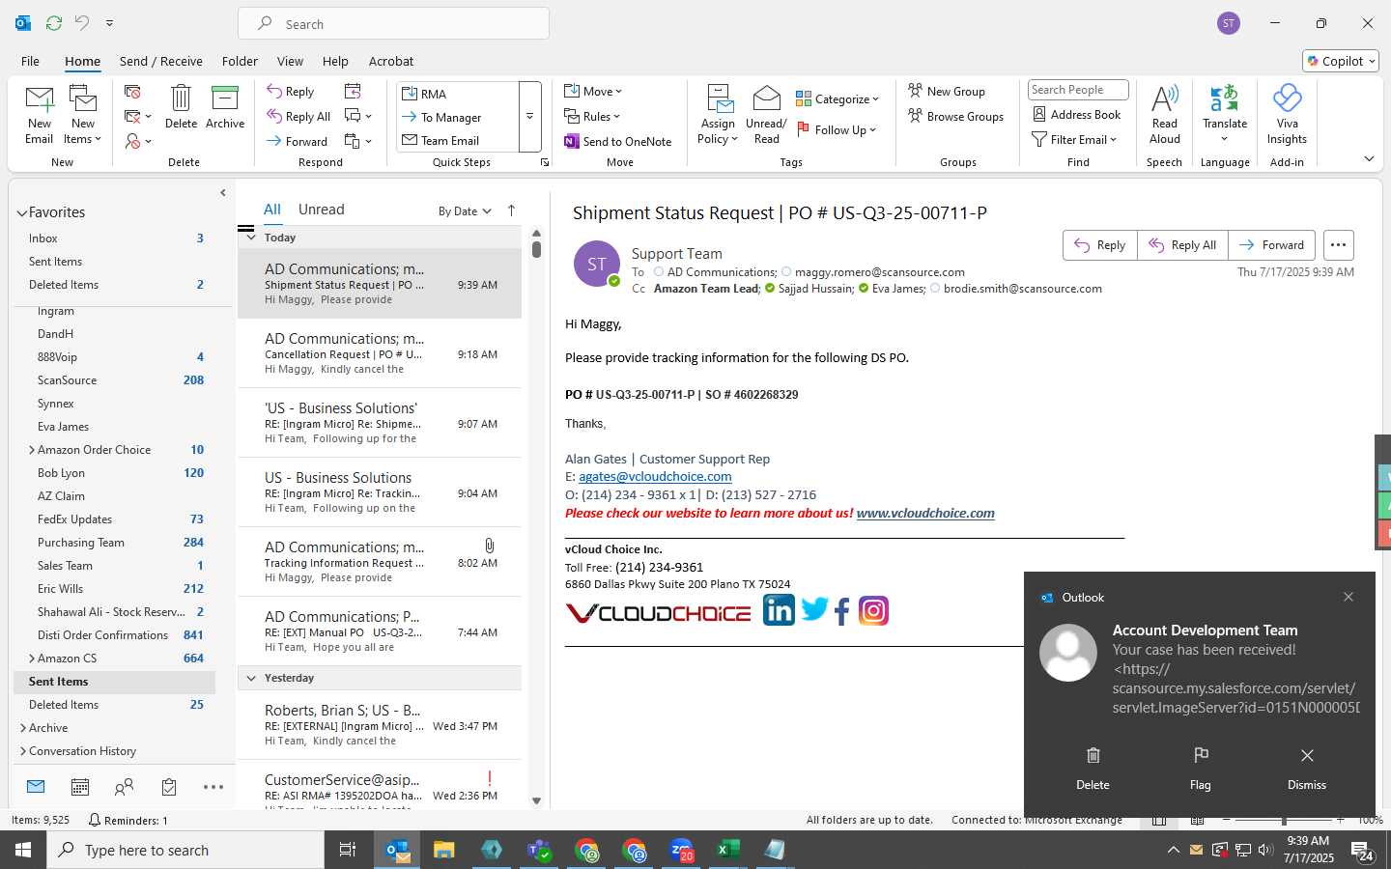The height and width of the screenshot is (869, 1391).
Task: Open the Filter Email dropdown
Action: [x=1074, y=140]
